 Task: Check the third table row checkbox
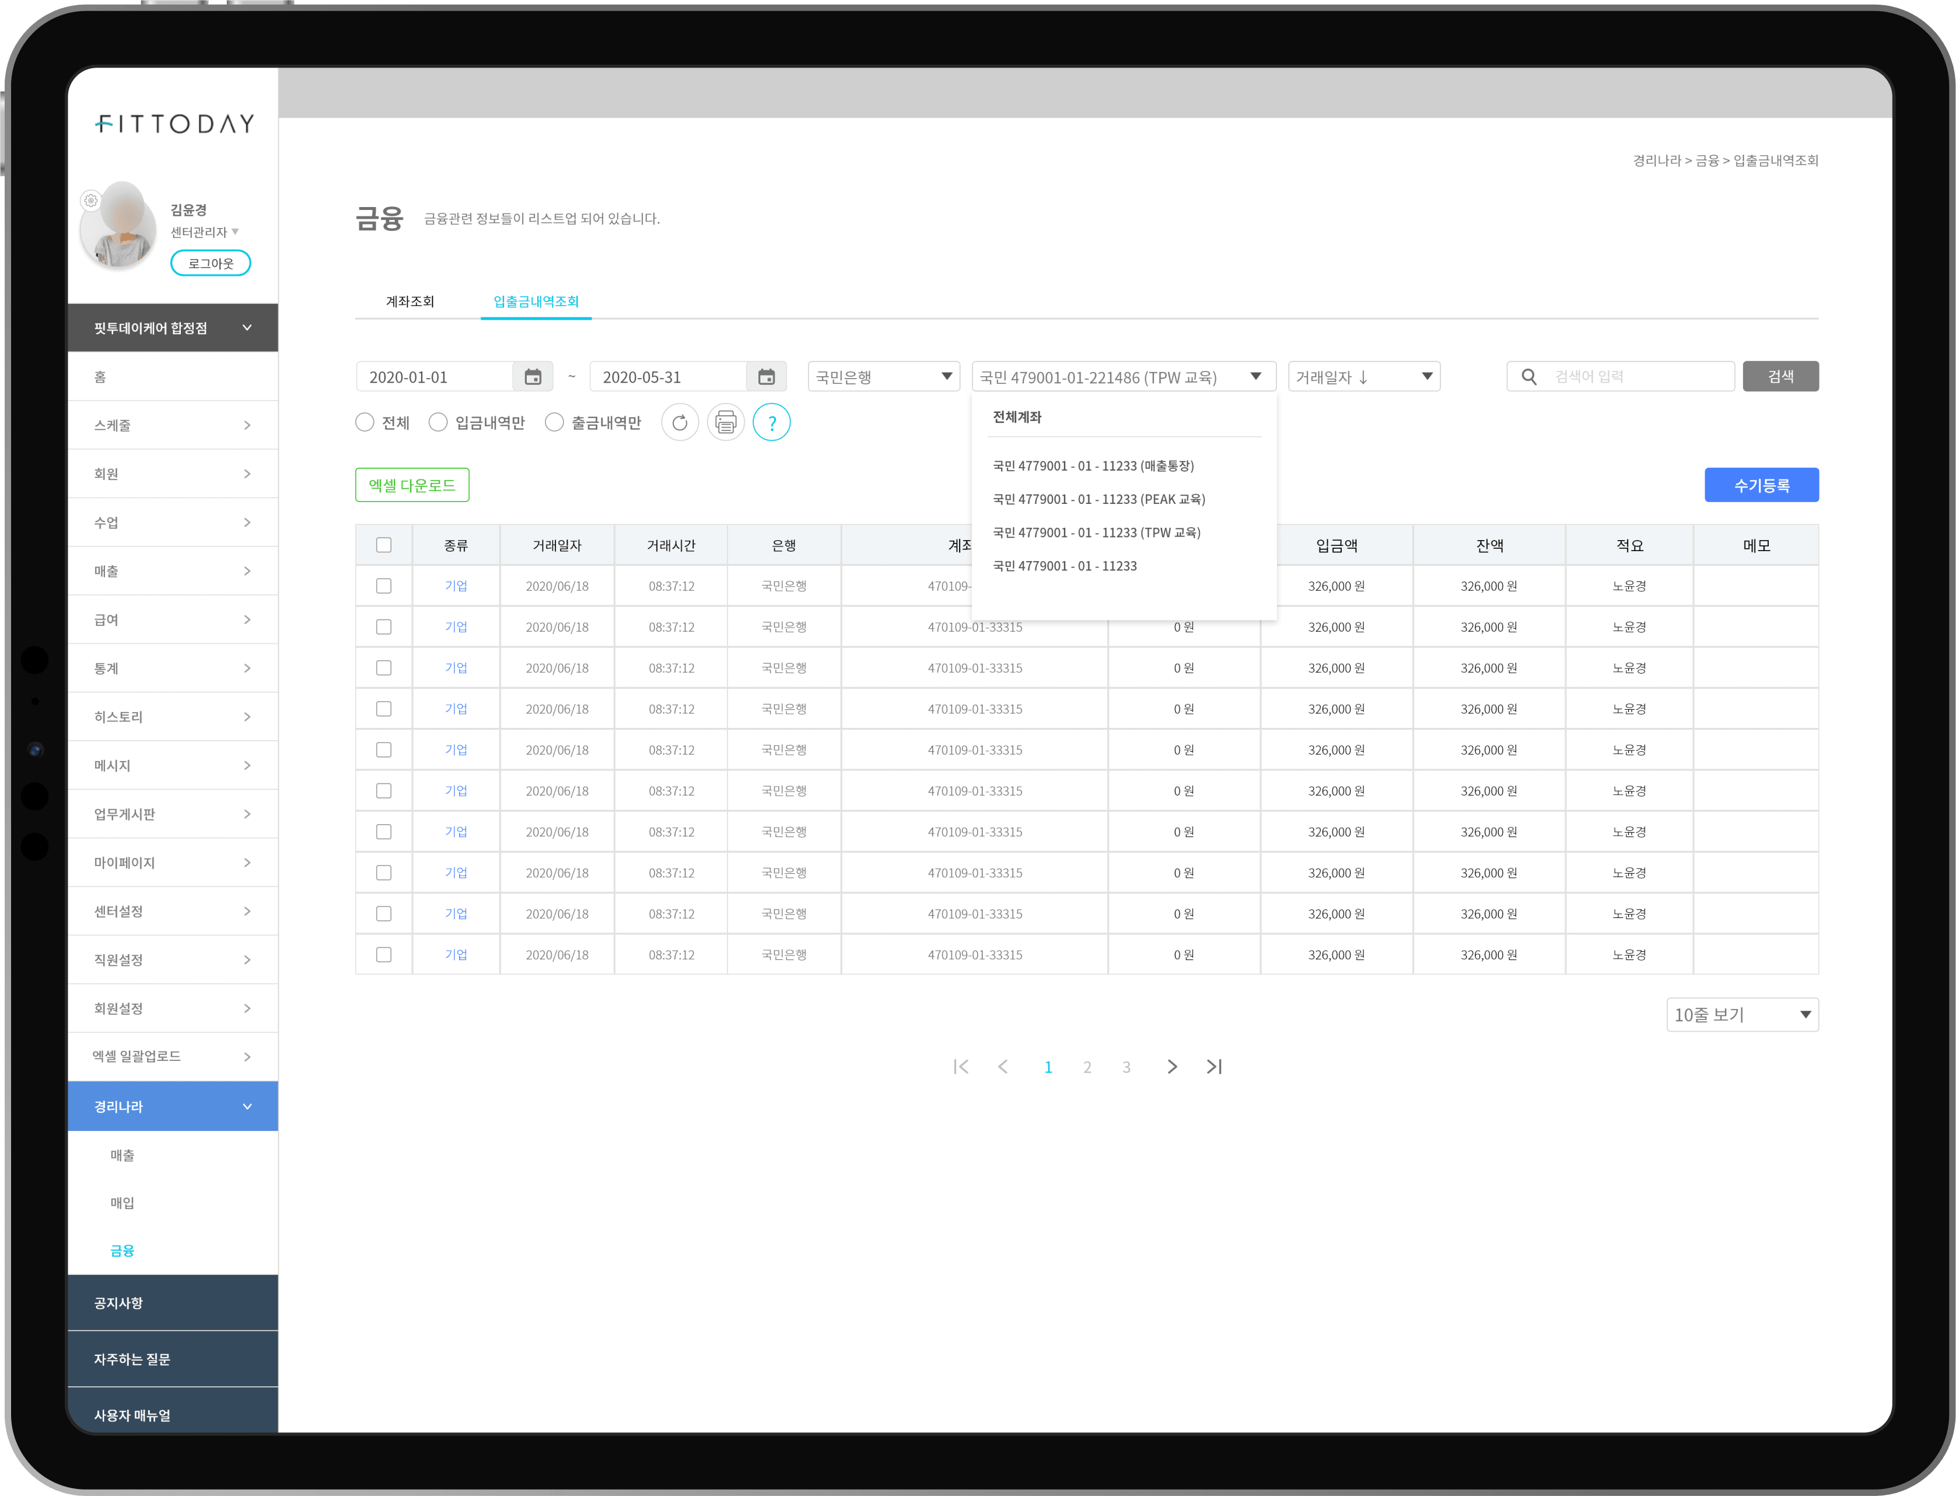click(384, 668)
